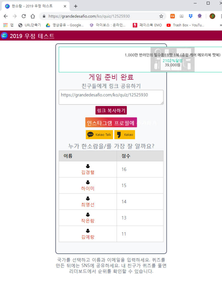The height and width of the screenshot is (290, 222).
Task: Click the 이름 column header
Action: point(88,156)
